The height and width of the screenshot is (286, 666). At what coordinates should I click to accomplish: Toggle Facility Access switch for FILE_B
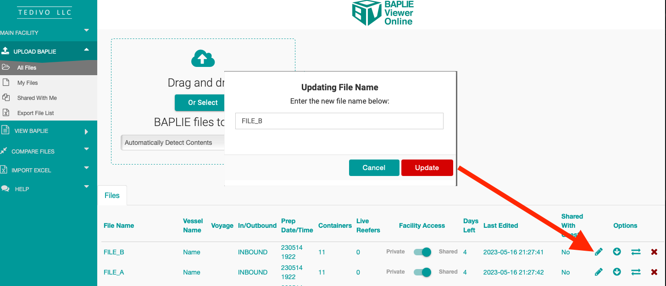pyautogui.click(x=422, y=252)
